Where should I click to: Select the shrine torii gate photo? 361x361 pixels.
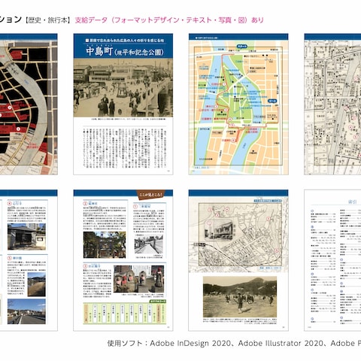(105, 245)
